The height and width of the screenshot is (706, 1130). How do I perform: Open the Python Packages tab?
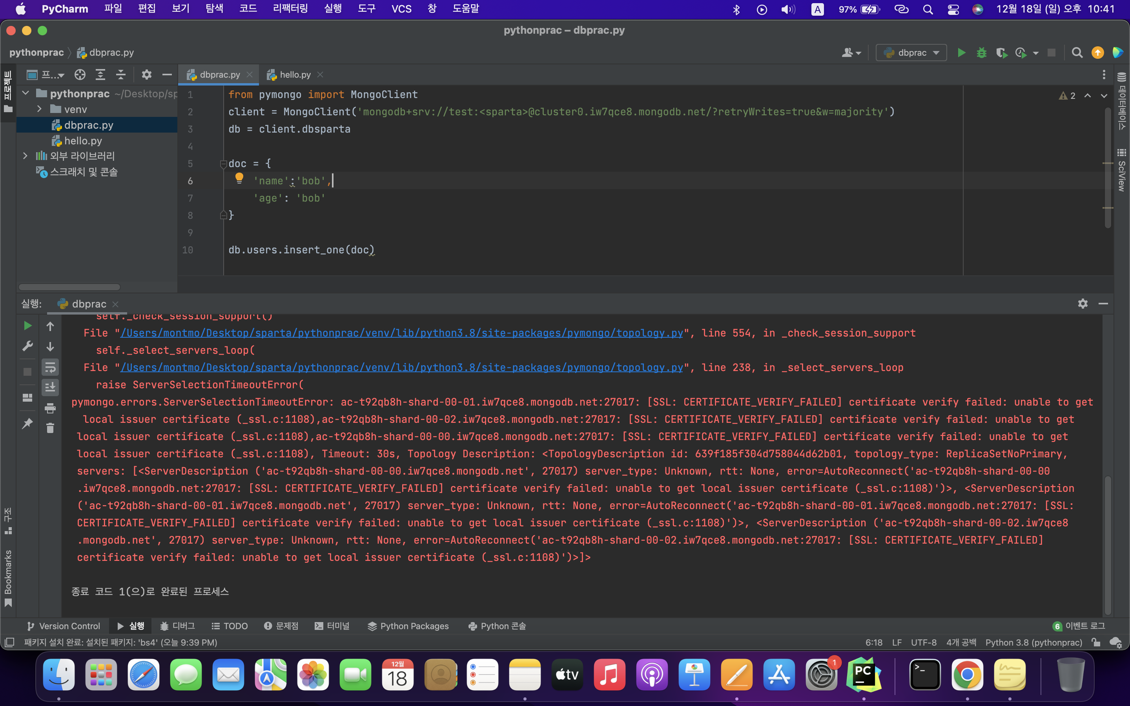tap(408, 626)
